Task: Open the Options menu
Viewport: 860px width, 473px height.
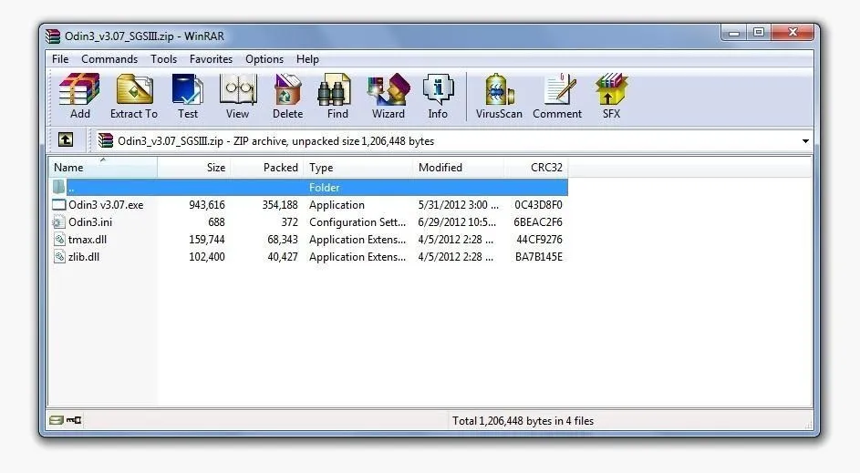Action: 264,59
